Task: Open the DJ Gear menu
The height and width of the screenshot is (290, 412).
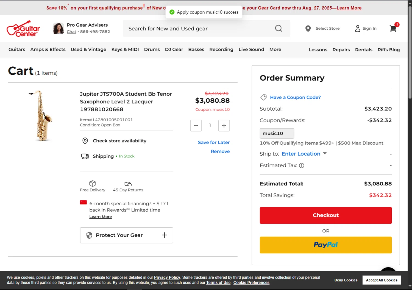Action: [174, 49]
